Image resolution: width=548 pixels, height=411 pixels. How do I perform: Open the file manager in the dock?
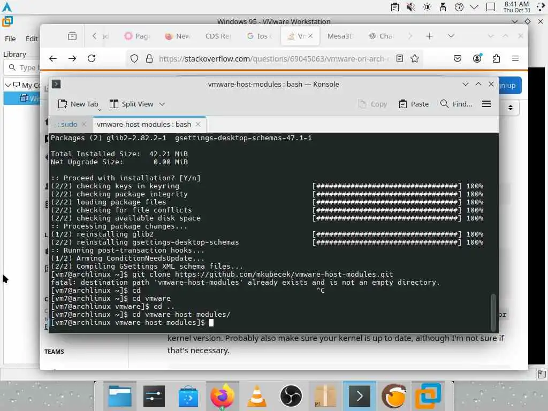[x=119, y=397]
